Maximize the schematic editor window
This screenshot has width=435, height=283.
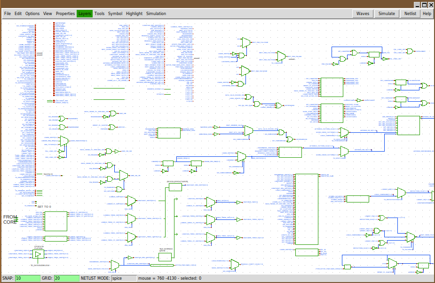pos(424,4)
